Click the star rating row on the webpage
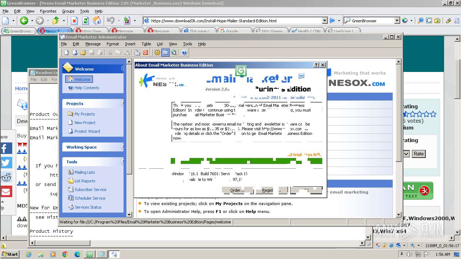The image size is (461, 259). coord(420,114)
